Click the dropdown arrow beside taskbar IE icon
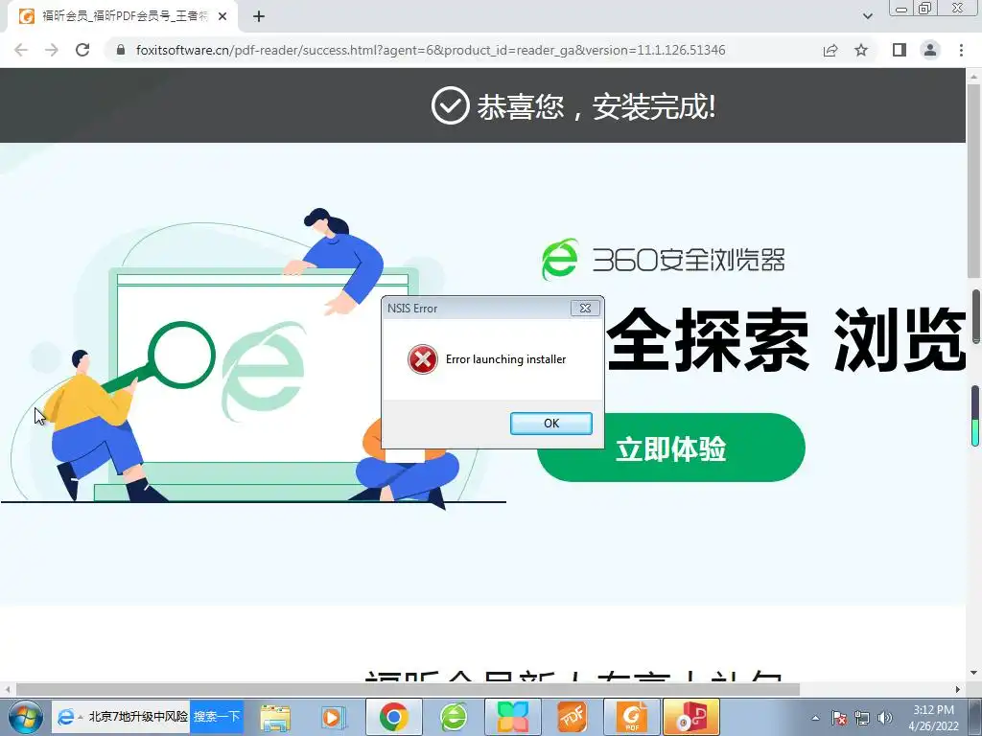 click(x=81, y=718)
